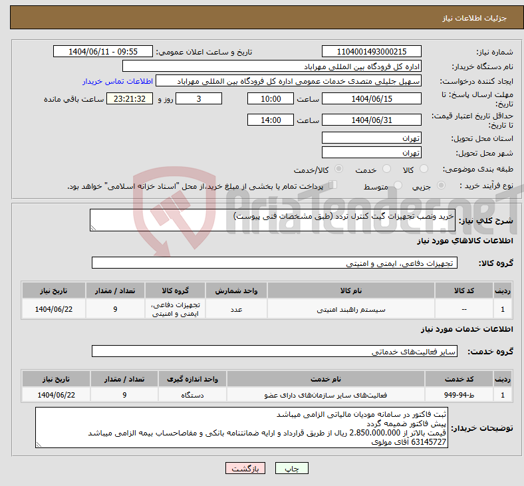Viewport: 524px width, 486px height.
Task: Click the کد خدمت column header
Action: click(459, 379)
